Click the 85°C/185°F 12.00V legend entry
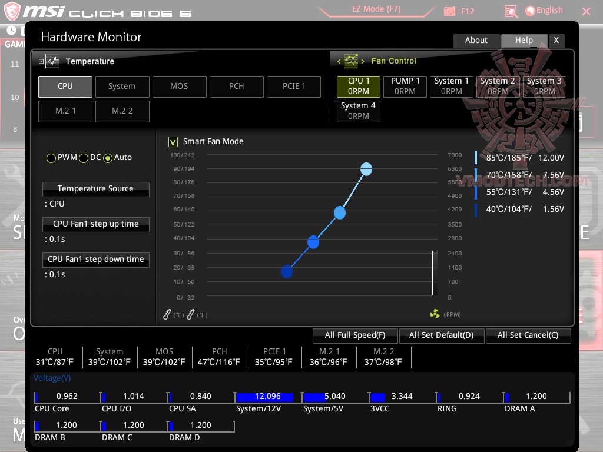This screenshot has width=603, height=452. 520,158
